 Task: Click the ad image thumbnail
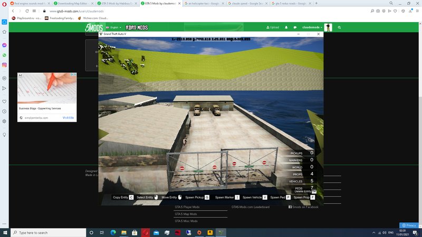point(47,88)
